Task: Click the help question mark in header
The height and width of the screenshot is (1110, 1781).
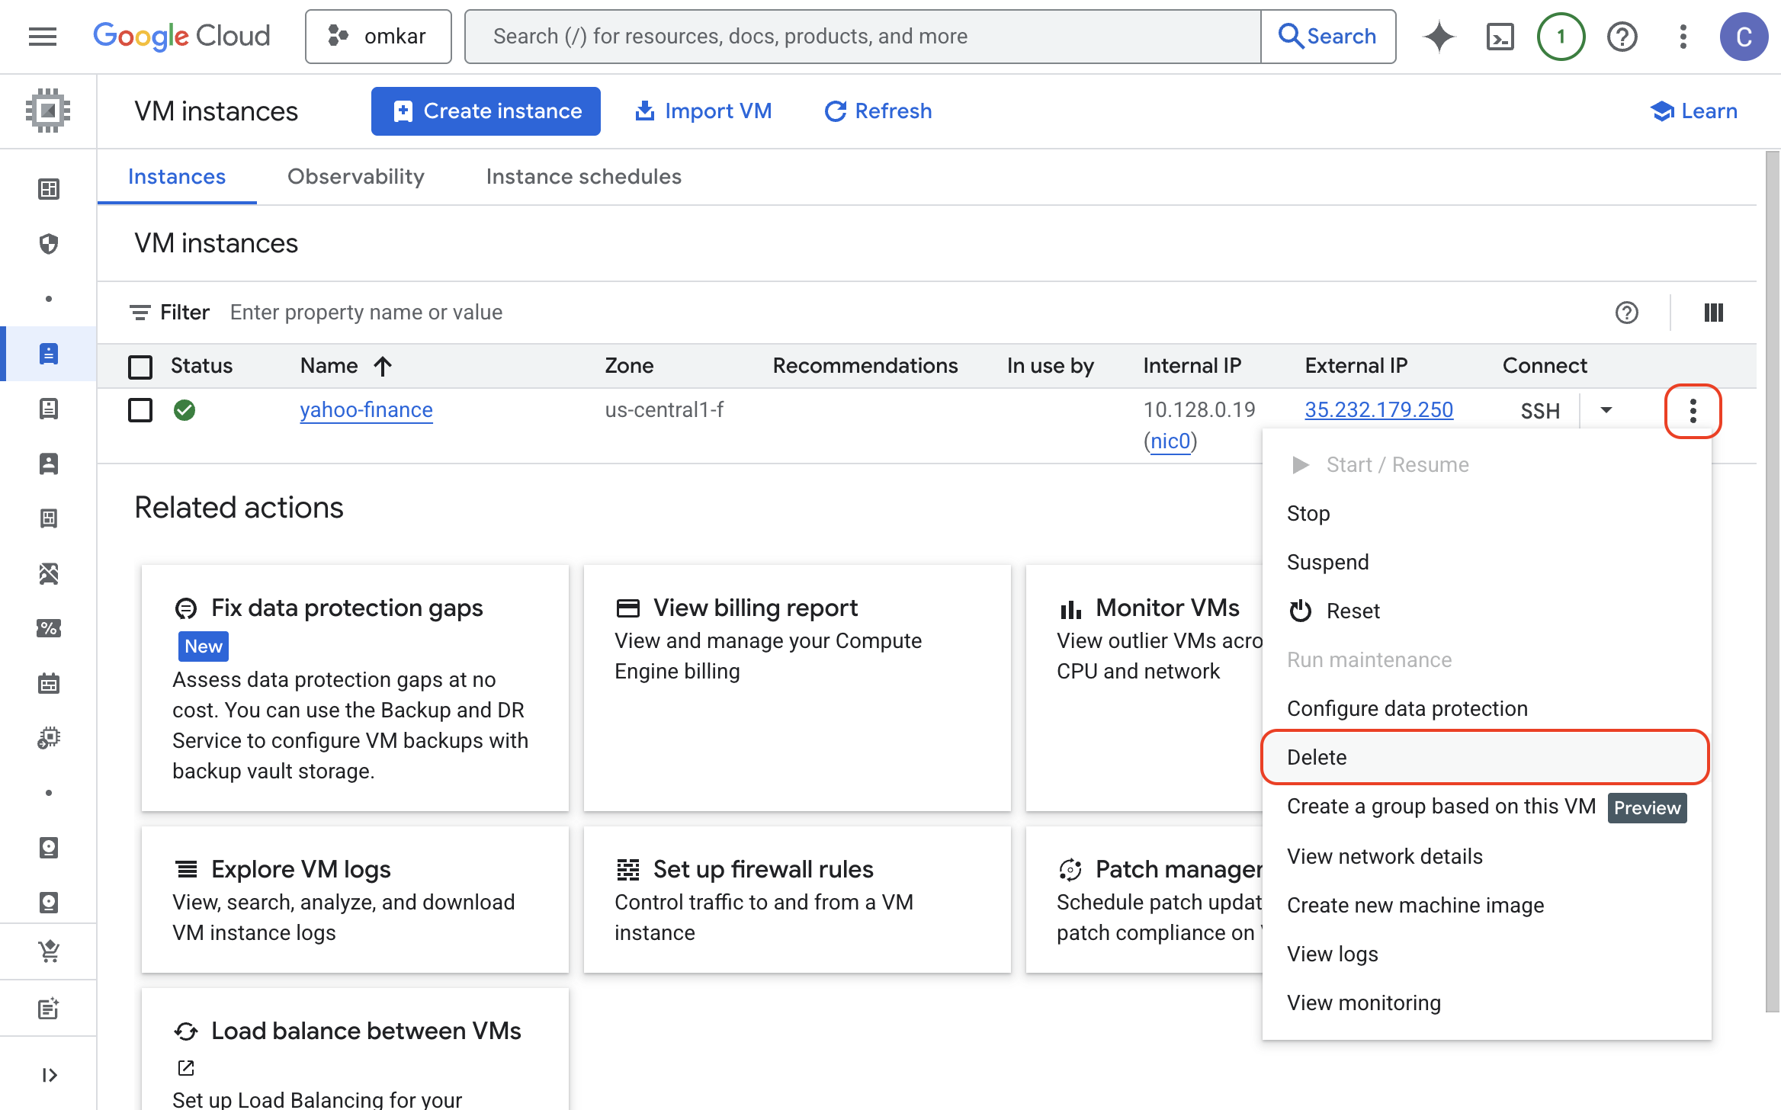Action: pos(1622,36)
